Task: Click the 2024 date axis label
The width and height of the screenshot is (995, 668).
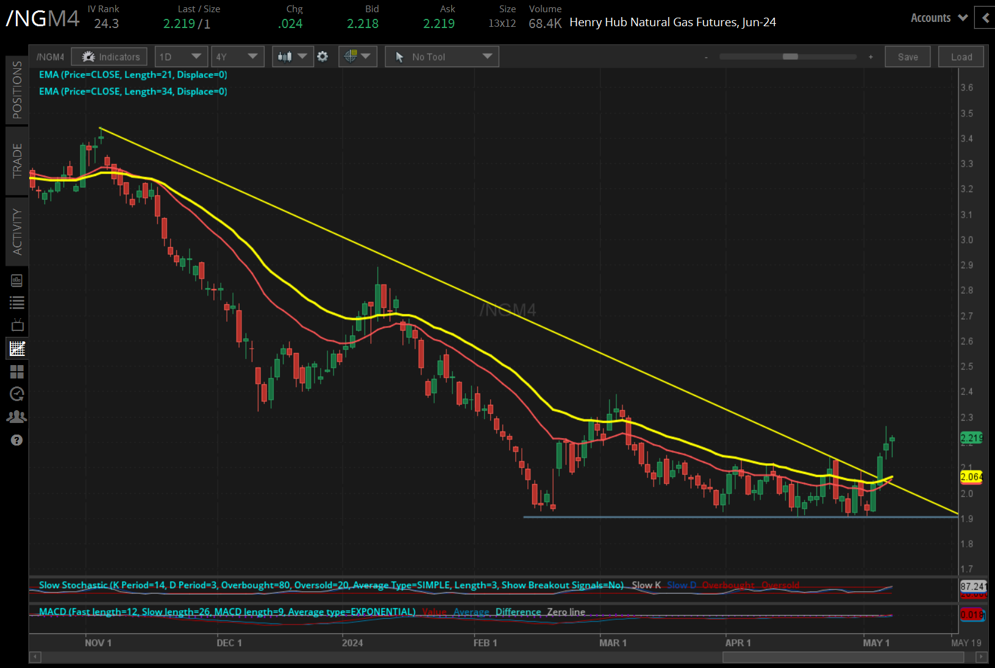Action: (x=352, y=643)
